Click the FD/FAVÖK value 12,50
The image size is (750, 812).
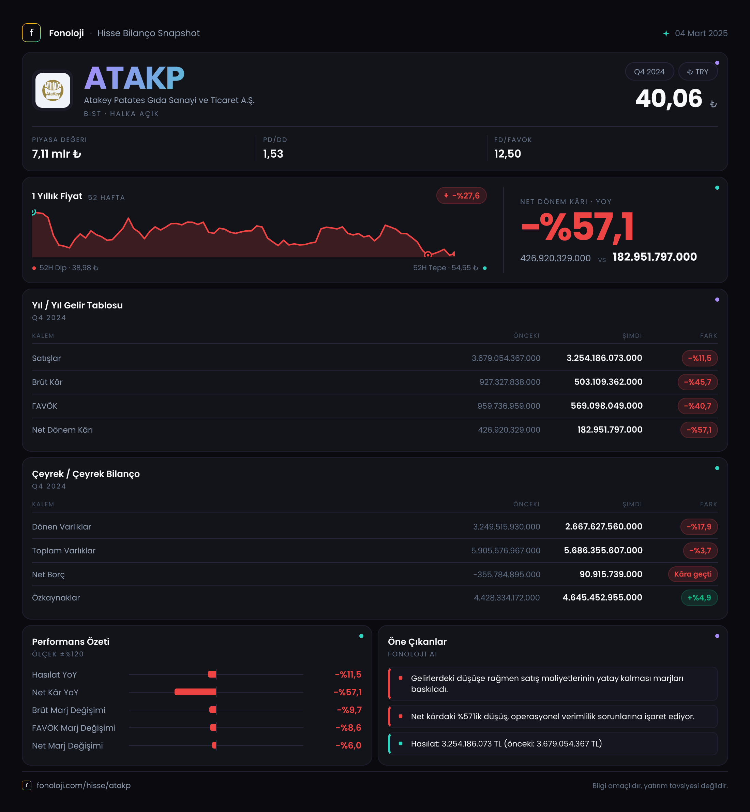pyautogui.click(x=507, y=154)
